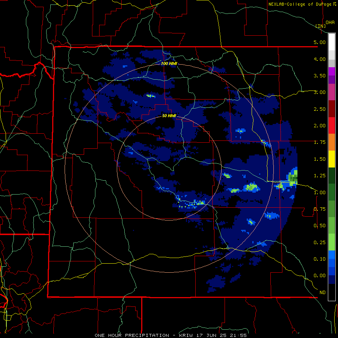Select the bright red legend swatch
The height and width of the screenshot is (338, 338).
click(x=332, y=125)
